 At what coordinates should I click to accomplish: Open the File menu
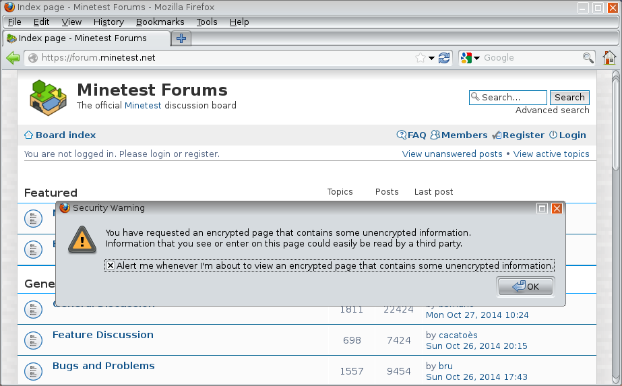click(15, 22)
